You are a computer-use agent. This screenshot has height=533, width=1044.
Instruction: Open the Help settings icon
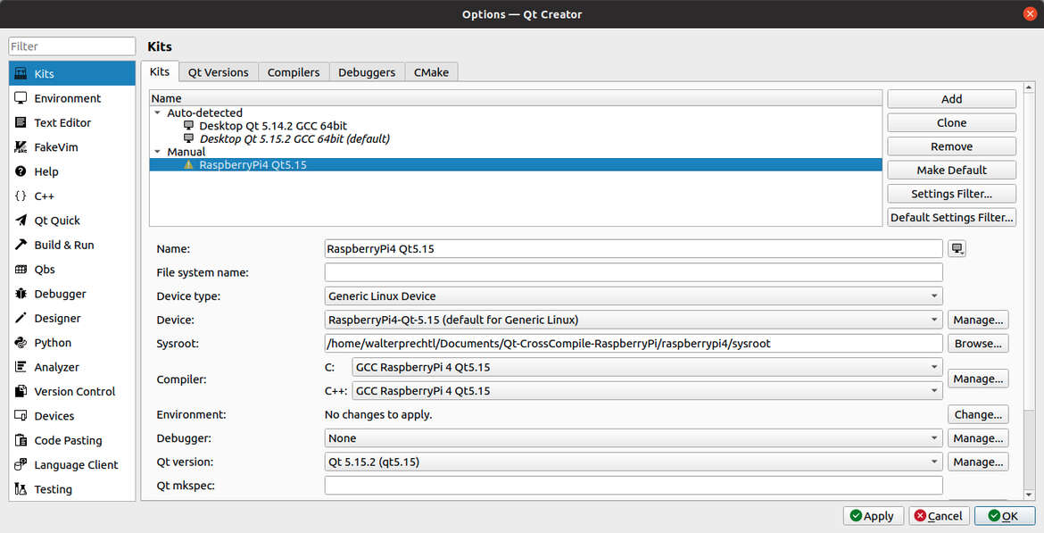[21, 171]
